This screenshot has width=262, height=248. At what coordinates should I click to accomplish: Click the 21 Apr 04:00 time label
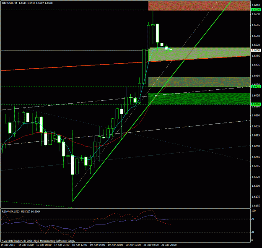tap(151, 245)
